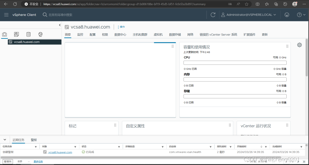Switch to the 更新 tab
The width and height of the screenshot is (309, 165).
point(265,34)
